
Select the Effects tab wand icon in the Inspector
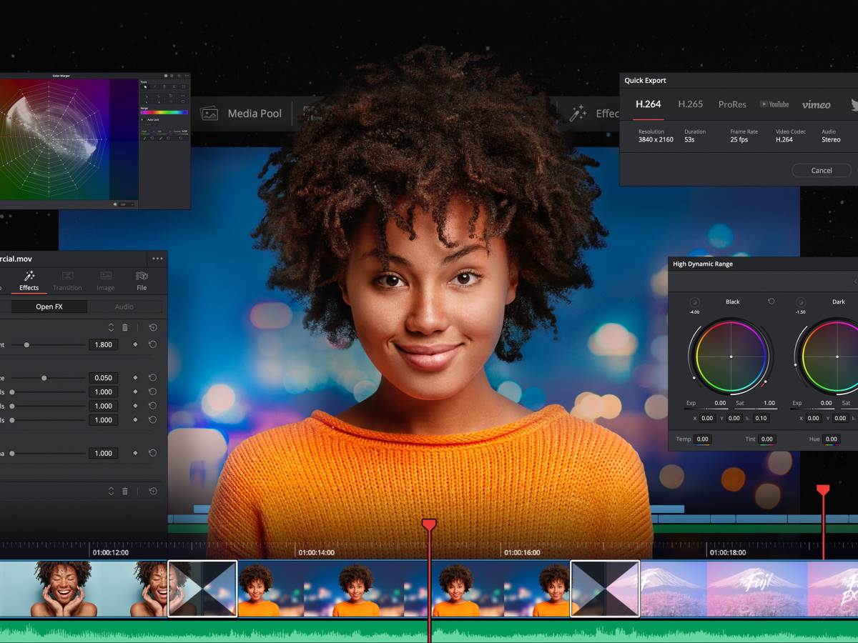tap(29, 278)
